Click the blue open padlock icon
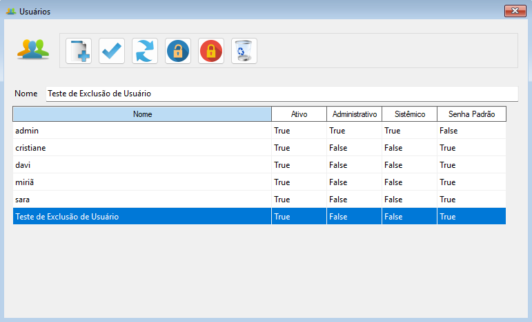This screenshot has height=322, width=532. pos(178,51)
